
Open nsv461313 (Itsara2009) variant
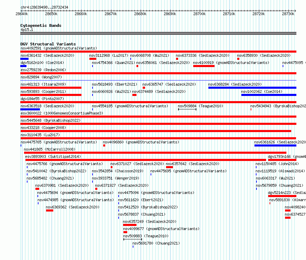tap(43, 84)
